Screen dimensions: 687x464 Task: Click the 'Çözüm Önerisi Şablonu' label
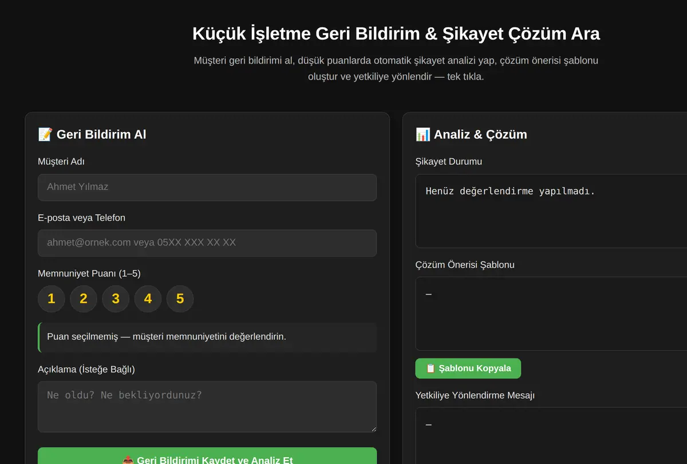(465, 265)
